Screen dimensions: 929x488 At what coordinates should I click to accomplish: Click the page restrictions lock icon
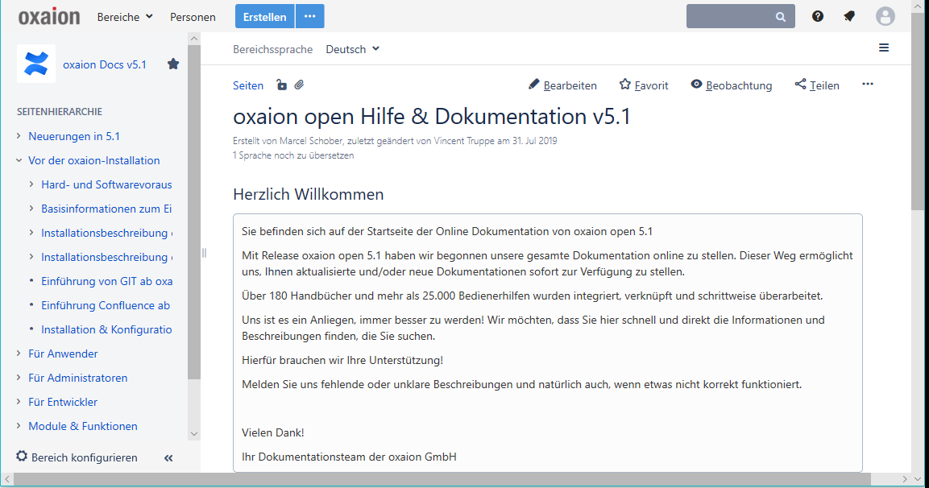pos(281,85)
